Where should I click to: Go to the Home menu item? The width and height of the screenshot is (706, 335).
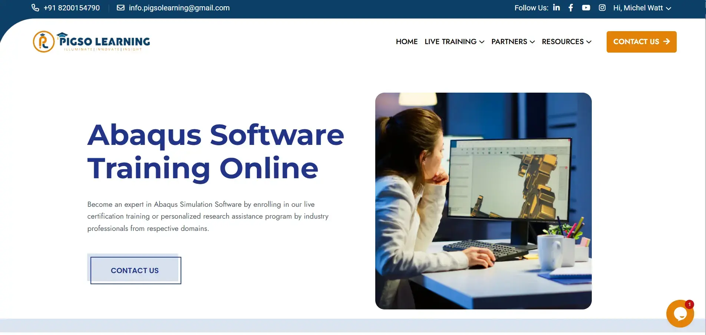(x=407, y=42)
